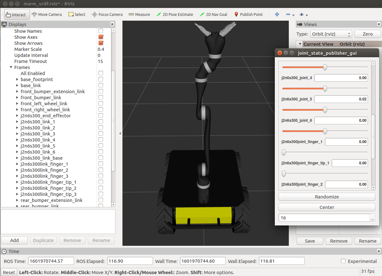Click the Randomize button
The width and height of the screenshot is (382, 276).
coord(327,197)
